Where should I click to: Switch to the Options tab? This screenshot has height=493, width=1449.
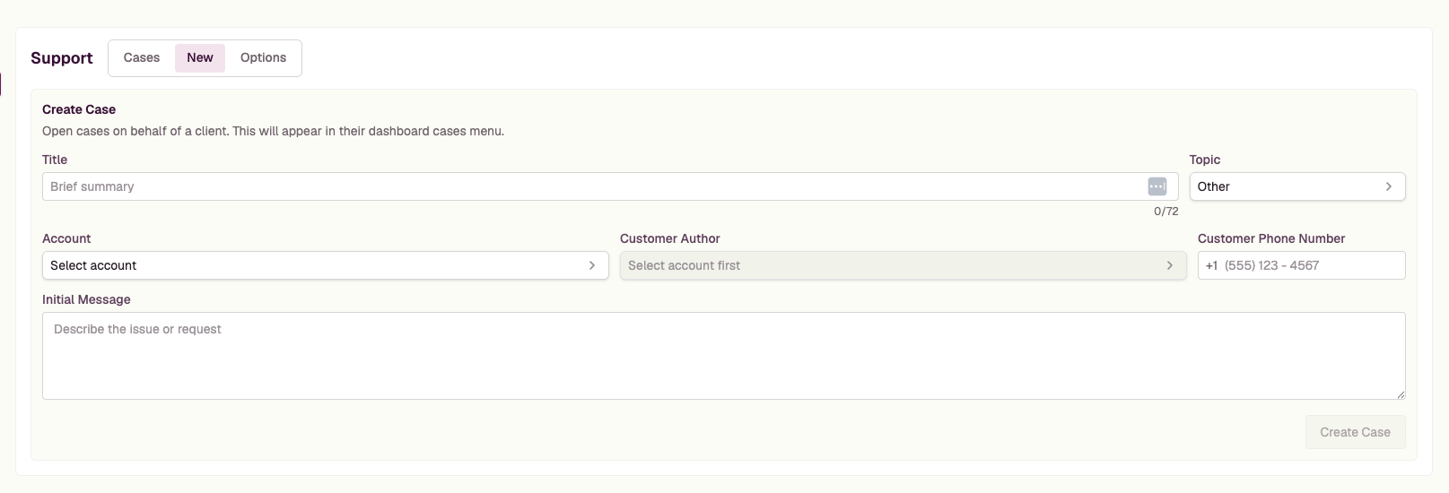coord(263,57)
